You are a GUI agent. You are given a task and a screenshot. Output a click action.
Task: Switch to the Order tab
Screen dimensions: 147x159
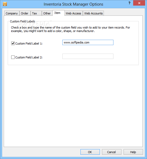pyautogui.click(x=25, y=13)
